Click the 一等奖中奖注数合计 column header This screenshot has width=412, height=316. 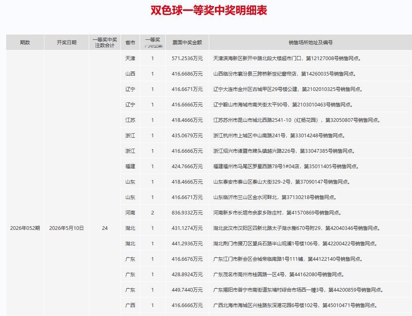(105, 43)
